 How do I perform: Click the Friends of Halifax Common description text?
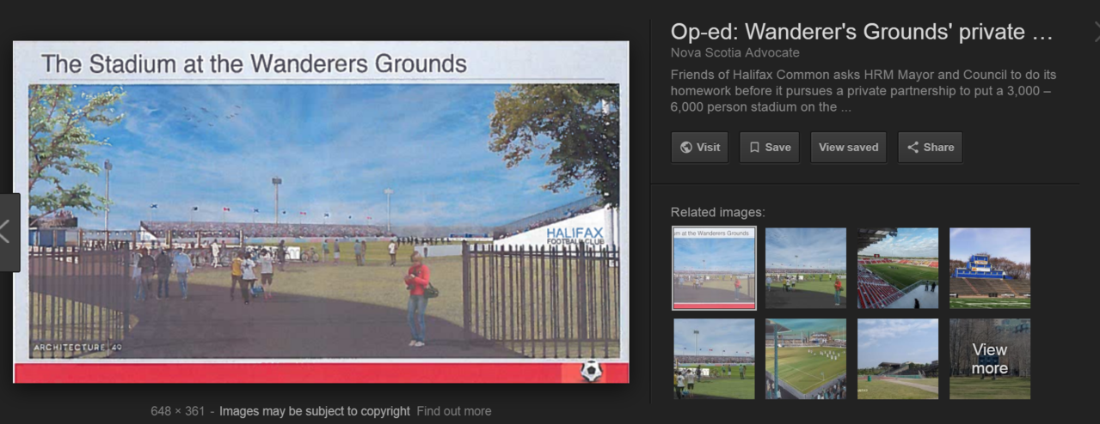coord(863,91)
